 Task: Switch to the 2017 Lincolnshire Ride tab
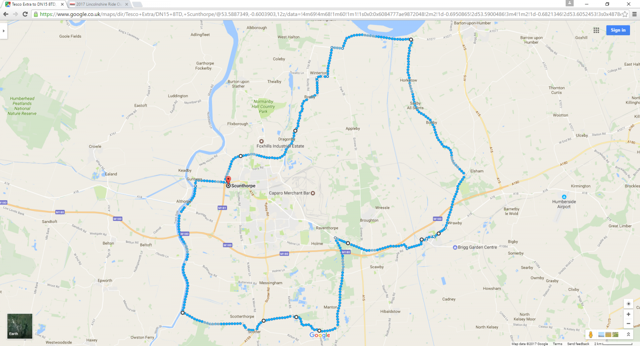click(99, 4)
